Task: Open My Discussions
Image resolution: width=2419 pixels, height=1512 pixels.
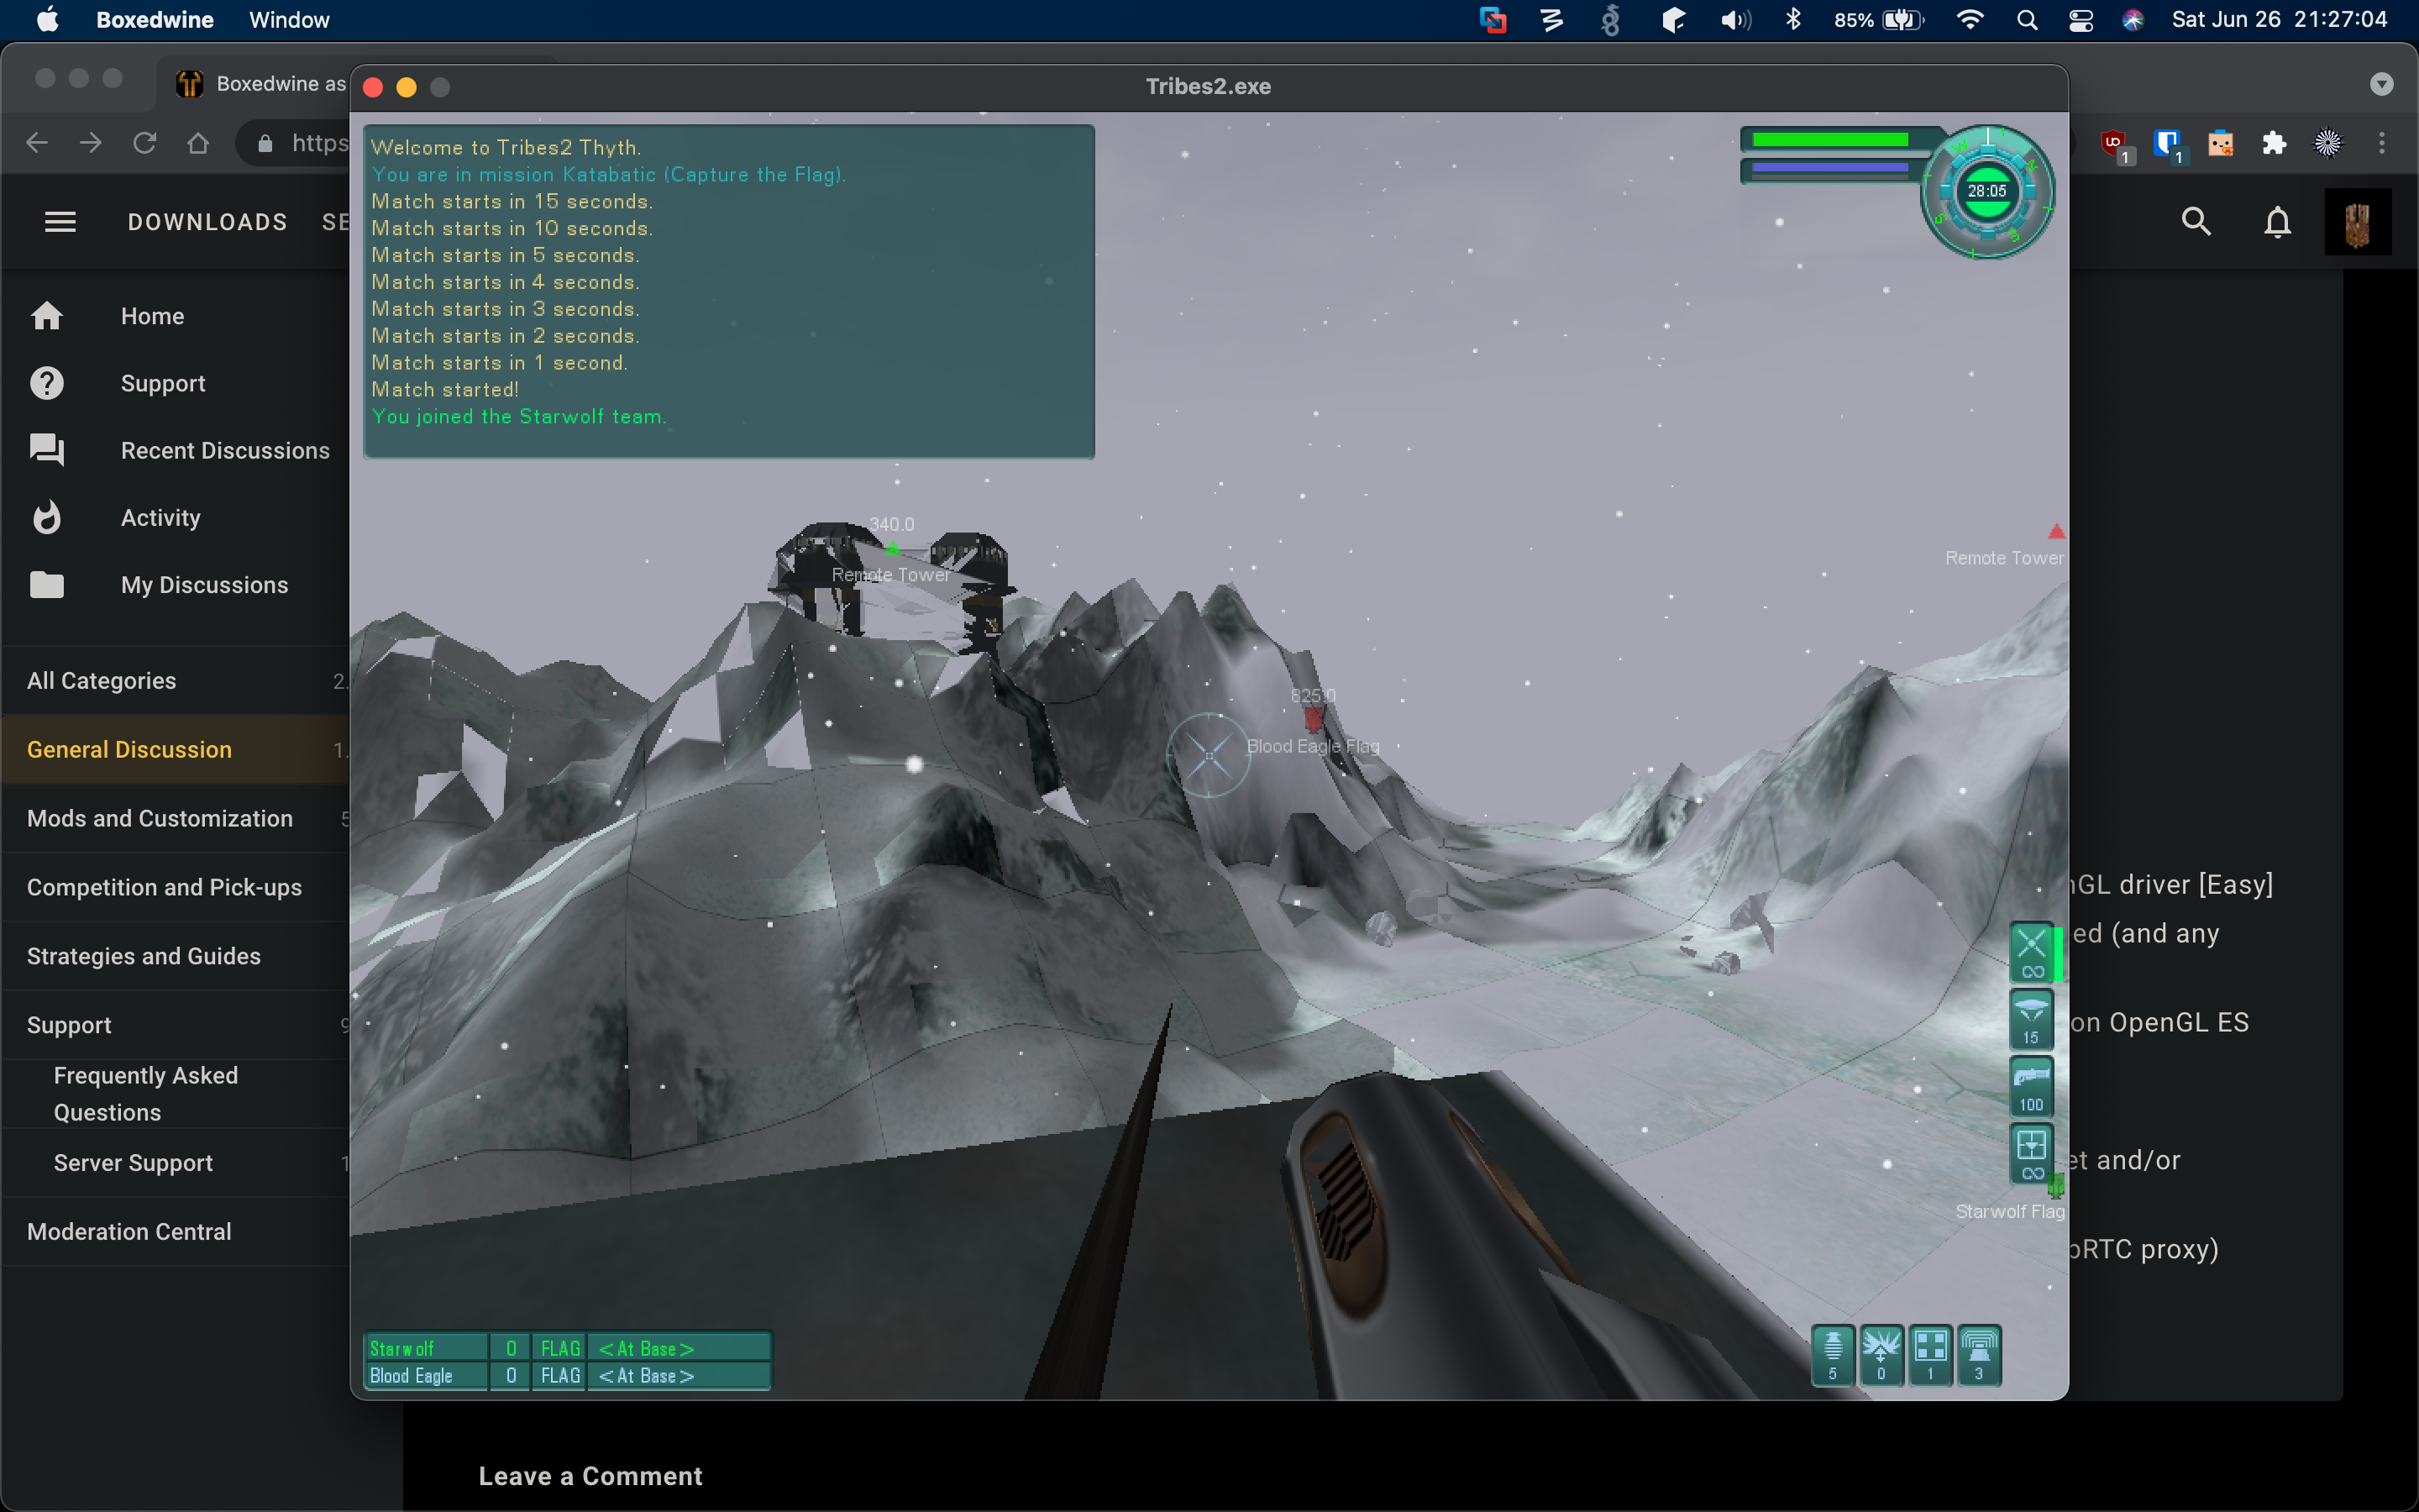Action: click(x=204, y=584)
